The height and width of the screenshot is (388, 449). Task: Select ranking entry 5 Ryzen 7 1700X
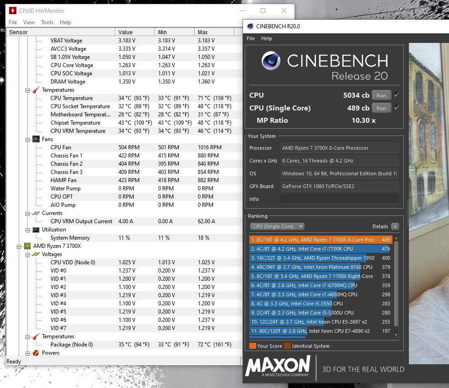(320, 276)
